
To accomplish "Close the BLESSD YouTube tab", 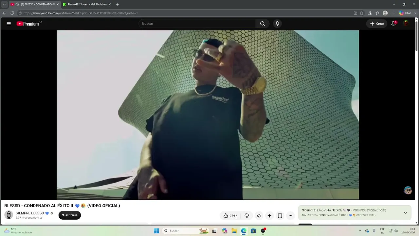I will [58, 4].
